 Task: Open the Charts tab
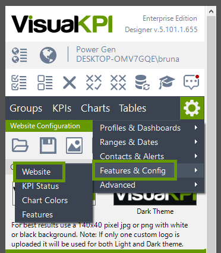pyautogui.click(x=95, y=109)
